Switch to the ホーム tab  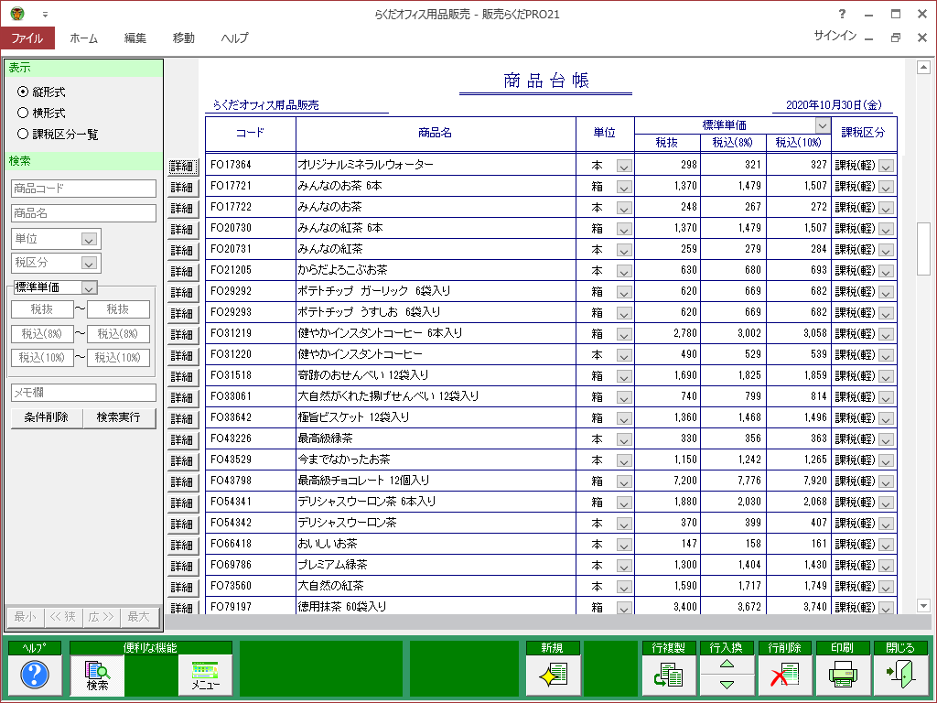coord(83,38)
